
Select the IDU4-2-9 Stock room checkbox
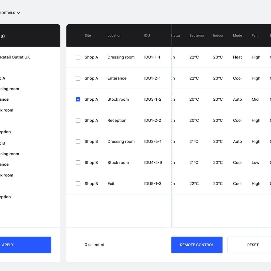78,163
